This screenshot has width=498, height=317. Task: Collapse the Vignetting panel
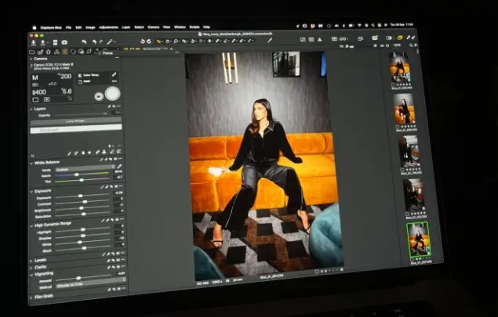[x=31, y=275]
